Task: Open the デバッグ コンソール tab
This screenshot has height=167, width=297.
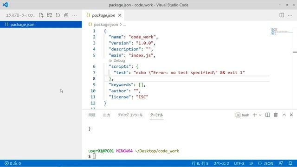Action: [130, 115]
